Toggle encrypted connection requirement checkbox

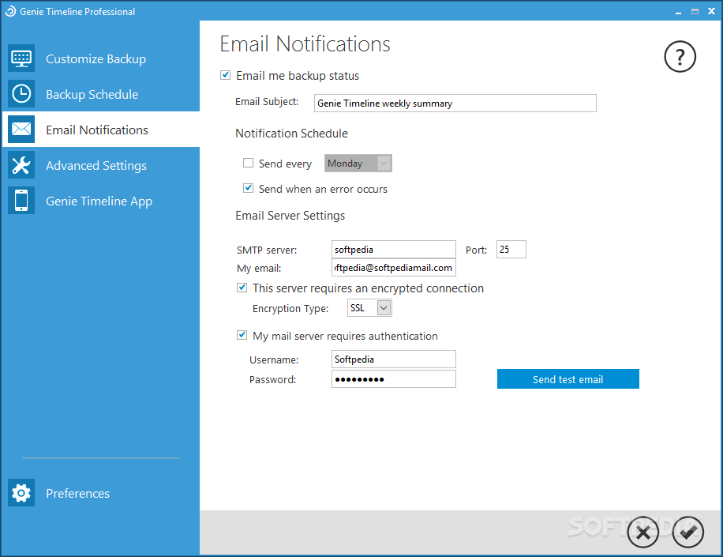click(242, 288)
